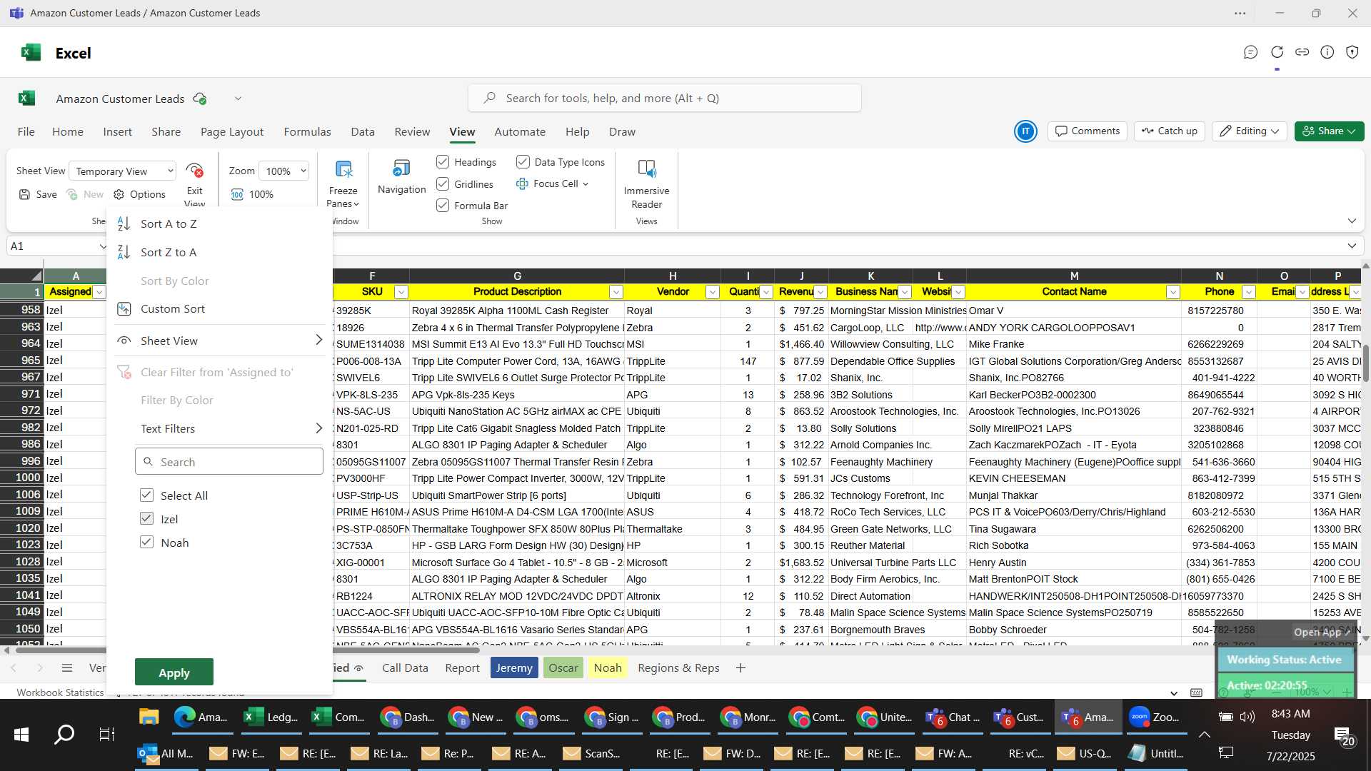Image resolution: width=1371 pixels, height=771 pixels.
Task: Click the Sort Z to A icon
Action: pyautogui.click(x=124, y=252)
